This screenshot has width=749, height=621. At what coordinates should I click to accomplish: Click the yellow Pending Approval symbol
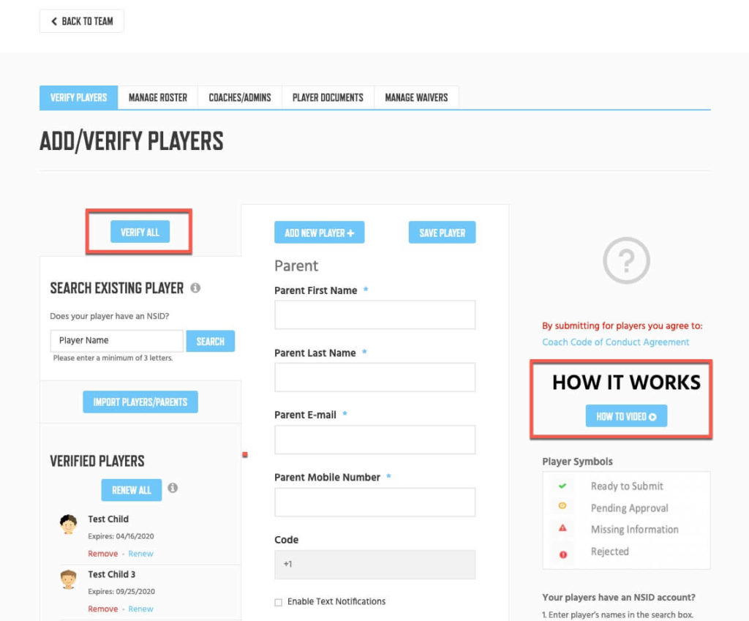click(562, 505)
